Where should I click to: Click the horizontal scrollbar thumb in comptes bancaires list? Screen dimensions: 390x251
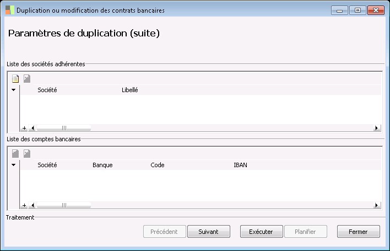tap(64, 205)
